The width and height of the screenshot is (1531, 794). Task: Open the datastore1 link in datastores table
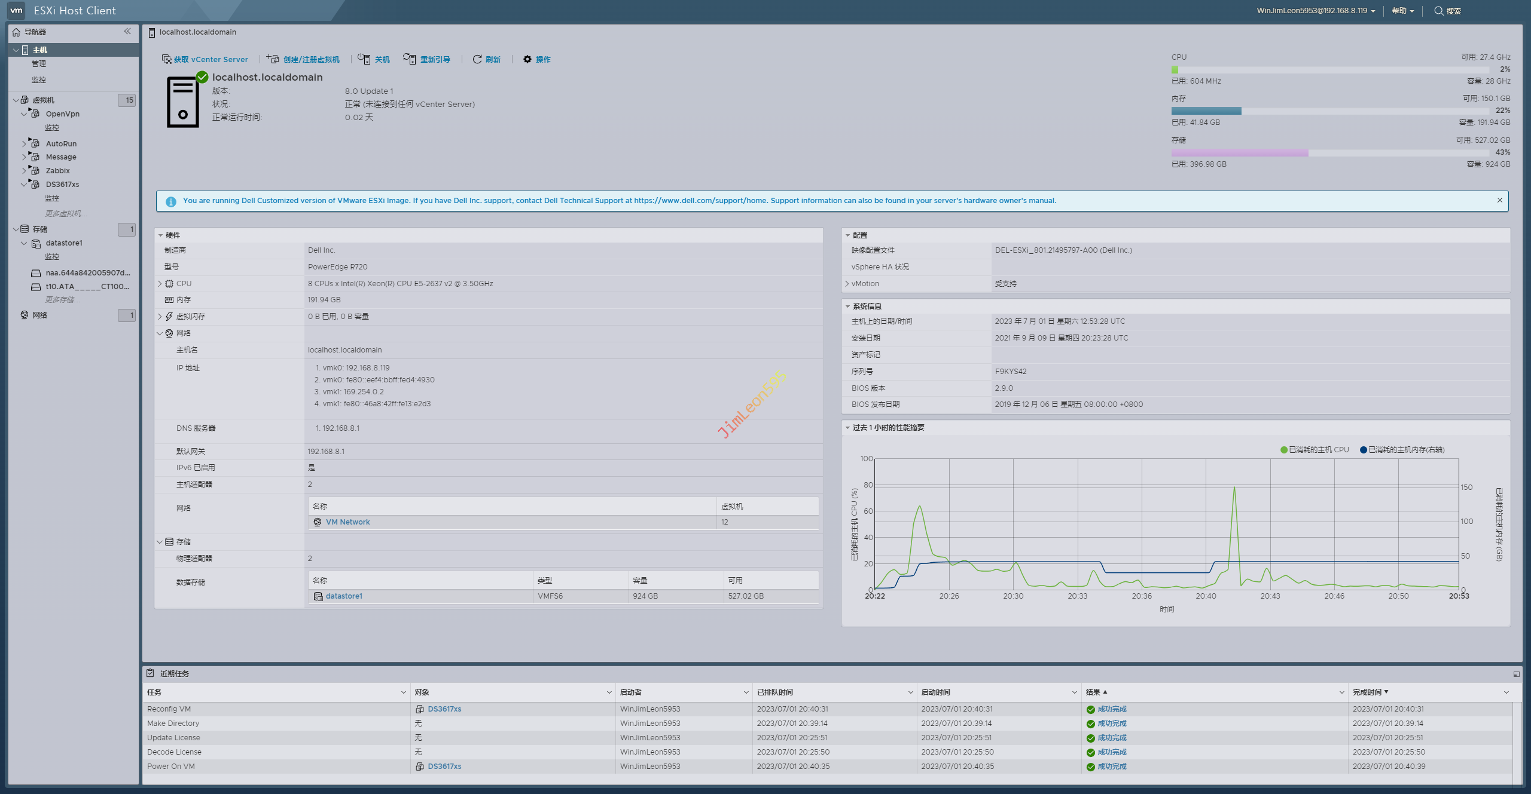[x=344, y=596]
